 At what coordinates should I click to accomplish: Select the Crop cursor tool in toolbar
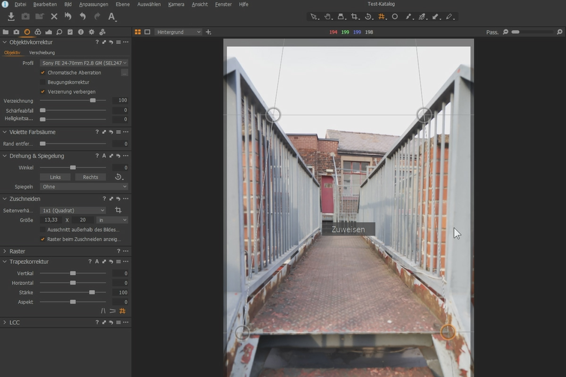pyautogui.click(x=355, y=16)
